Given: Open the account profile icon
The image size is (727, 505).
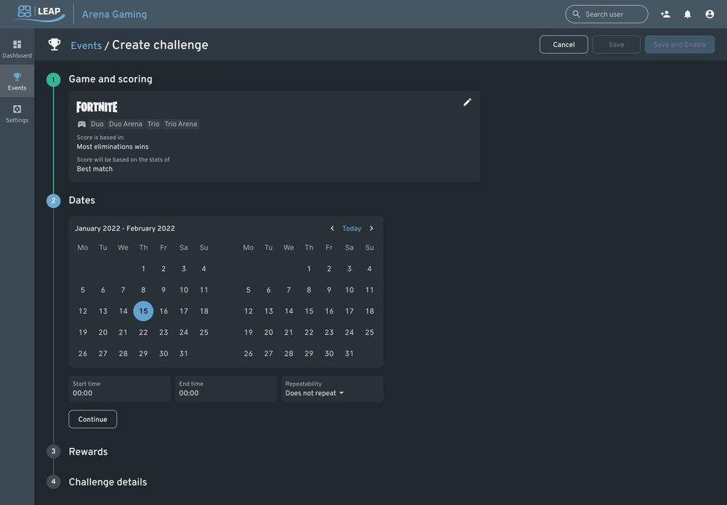Looking at the screenshot, I should click(x=710, y=14).
